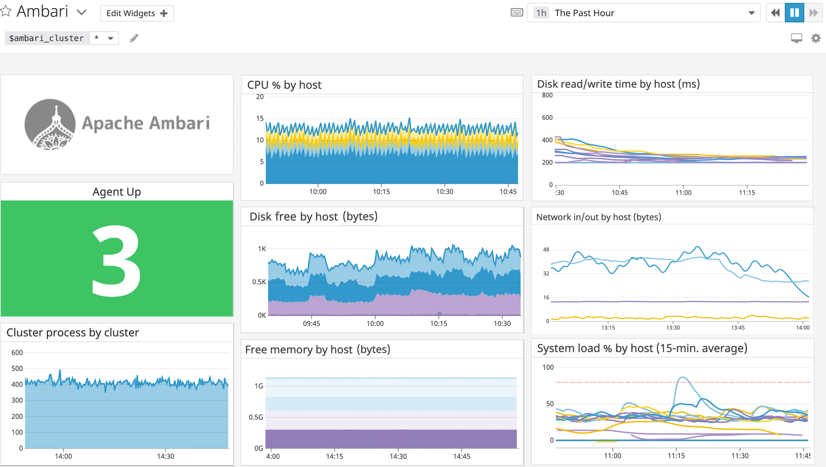
Task: Star the Ambari dashboard as favorite
Action: click(7, 11)
